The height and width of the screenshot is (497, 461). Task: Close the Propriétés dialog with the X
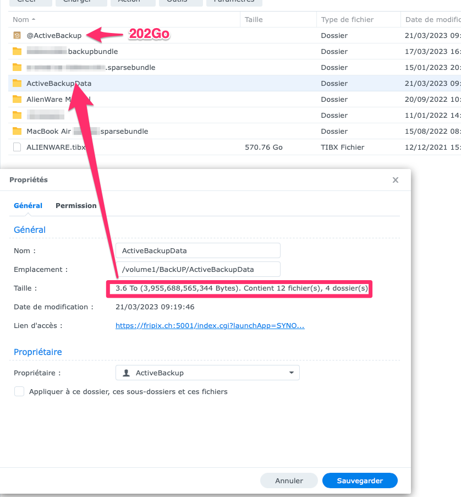[x=395, y=180]
